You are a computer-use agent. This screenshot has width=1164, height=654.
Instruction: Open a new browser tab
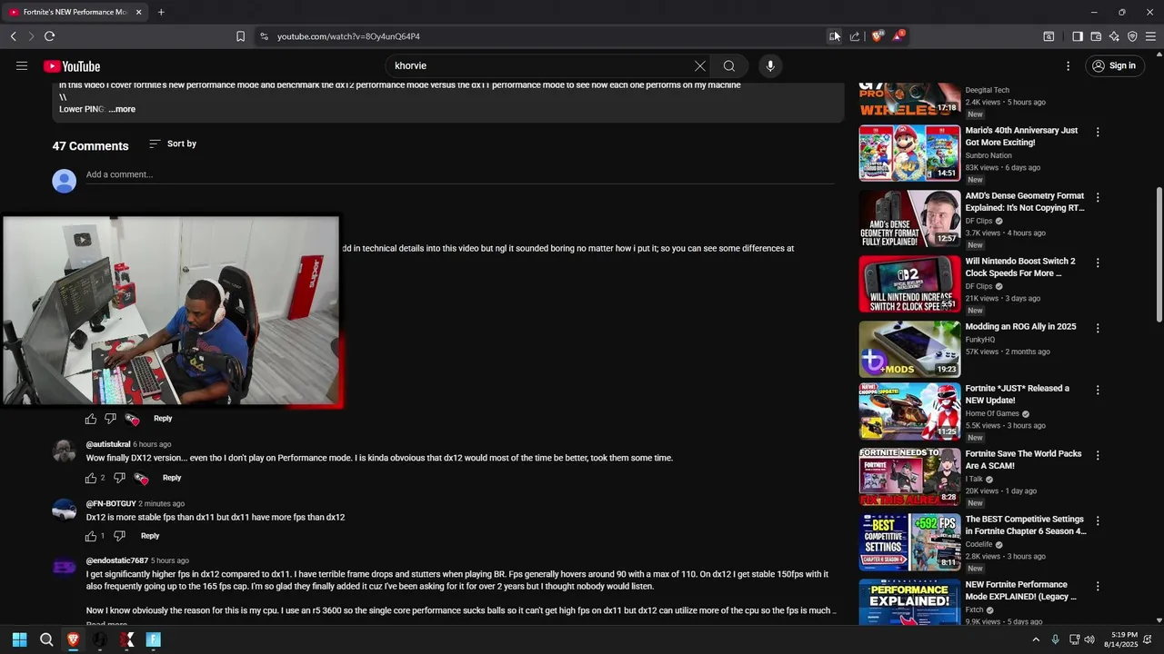click(x=161, y=12)
